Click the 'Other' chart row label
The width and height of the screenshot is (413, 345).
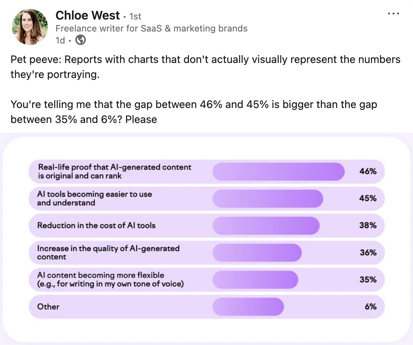pos(48,307)
